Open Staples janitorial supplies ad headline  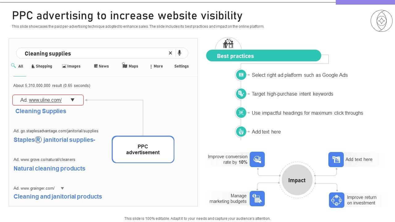click(54, 140)
